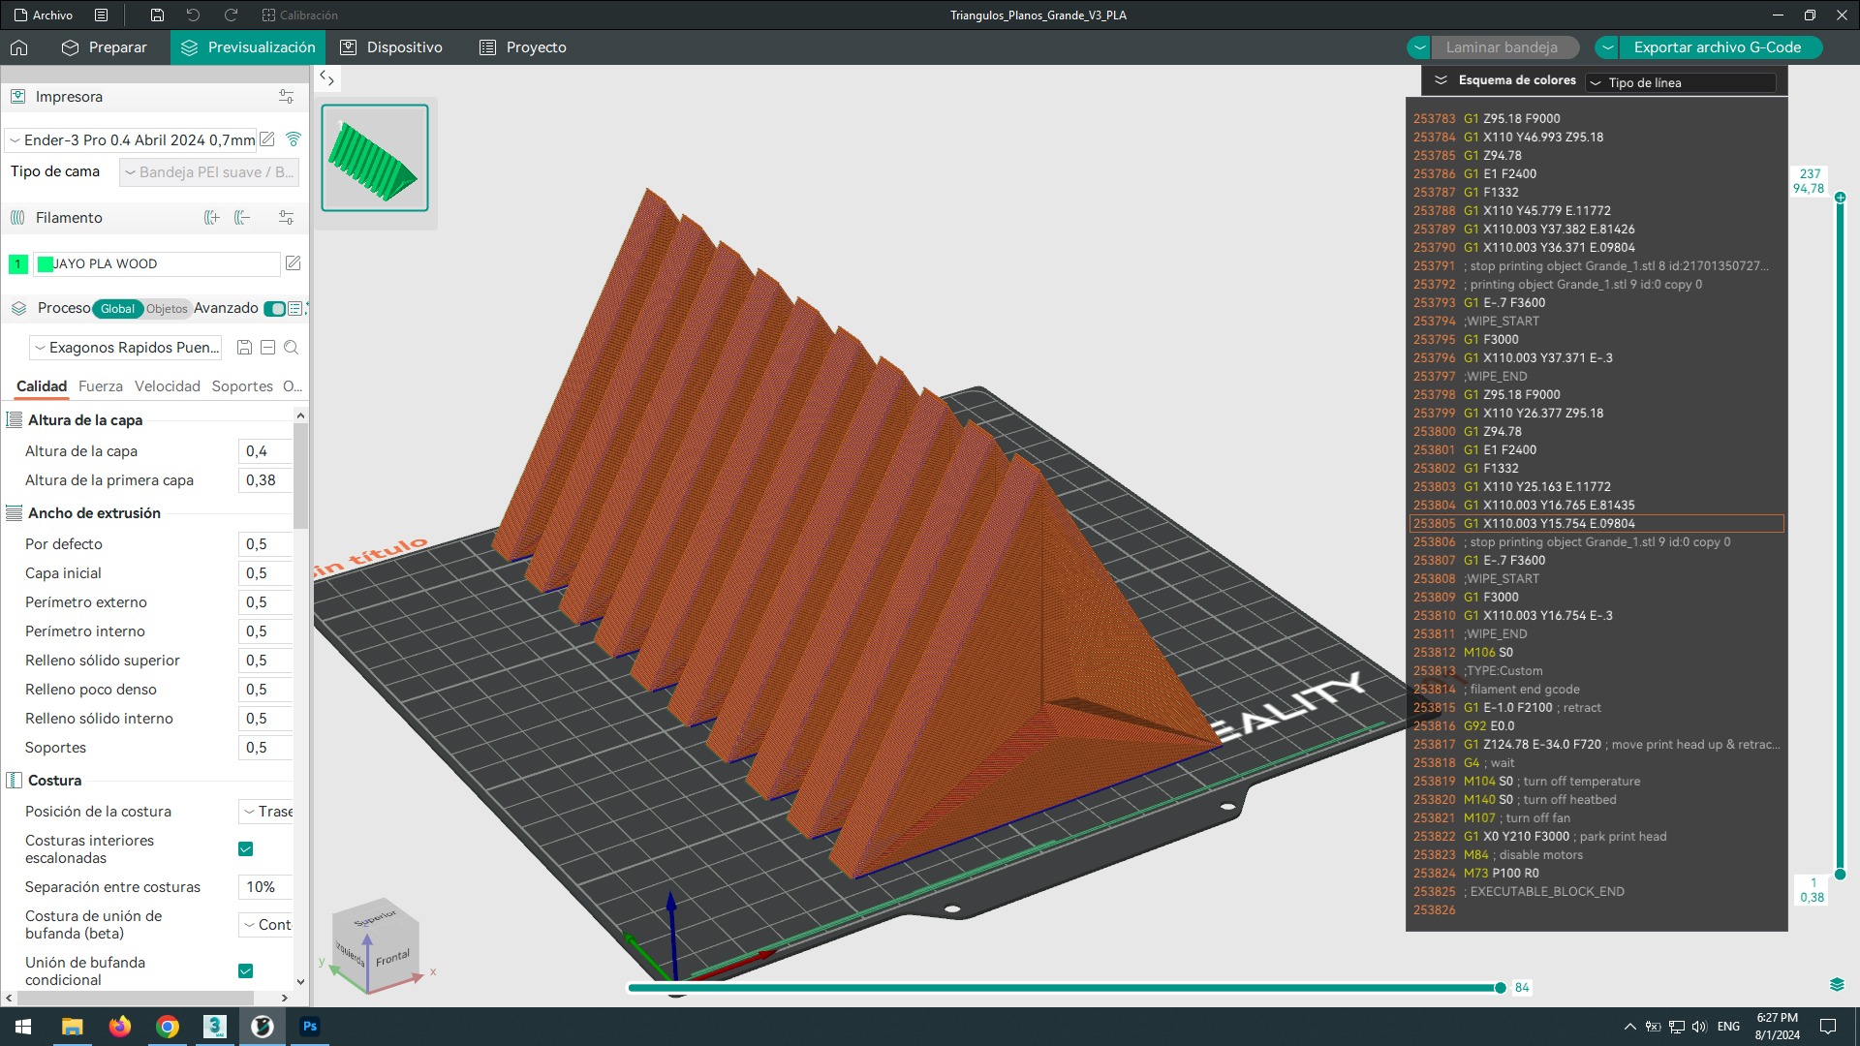Image resolution: width=1860 pixels, height=1046 pixels.
Task: Open printer settings sliders icon
Action: tap(286, 97)
